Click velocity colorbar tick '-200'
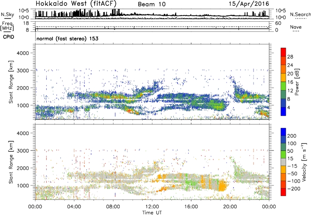 point(294,189)
